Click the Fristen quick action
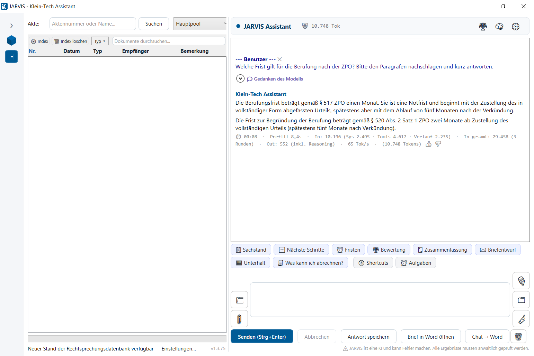Image resolution: width=534 pixels, height=356 pixels. [x=348, y=250]
